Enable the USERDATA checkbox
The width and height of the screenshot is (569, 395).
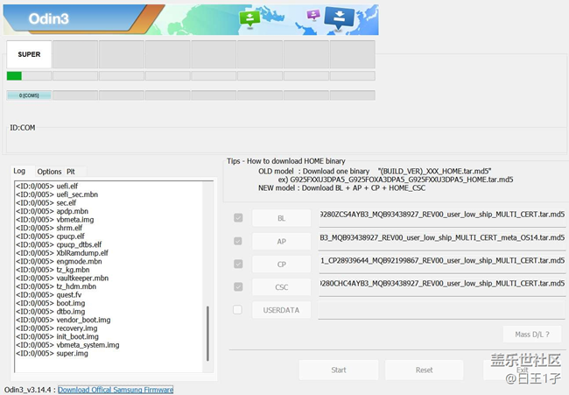click(x=238, y=309)
